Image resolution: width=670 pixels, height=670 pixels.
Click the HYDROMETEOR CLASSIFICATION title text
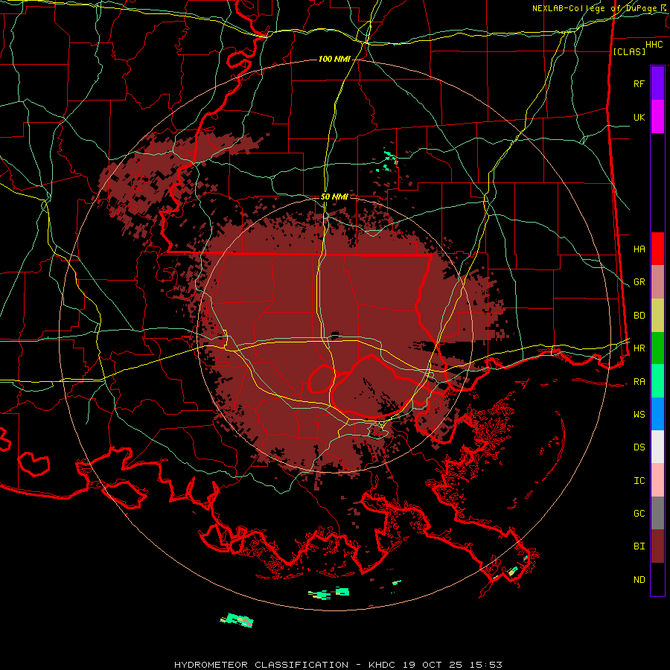point(261,665)
